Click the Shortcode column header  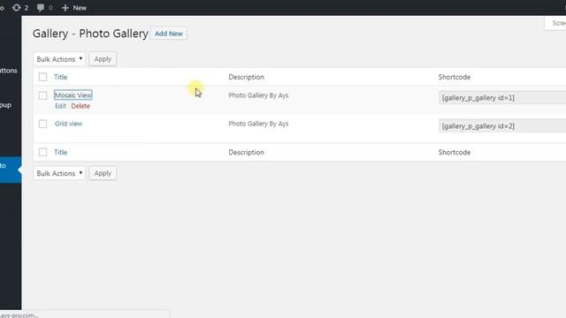pyautogui.click(x=454, y=77)
